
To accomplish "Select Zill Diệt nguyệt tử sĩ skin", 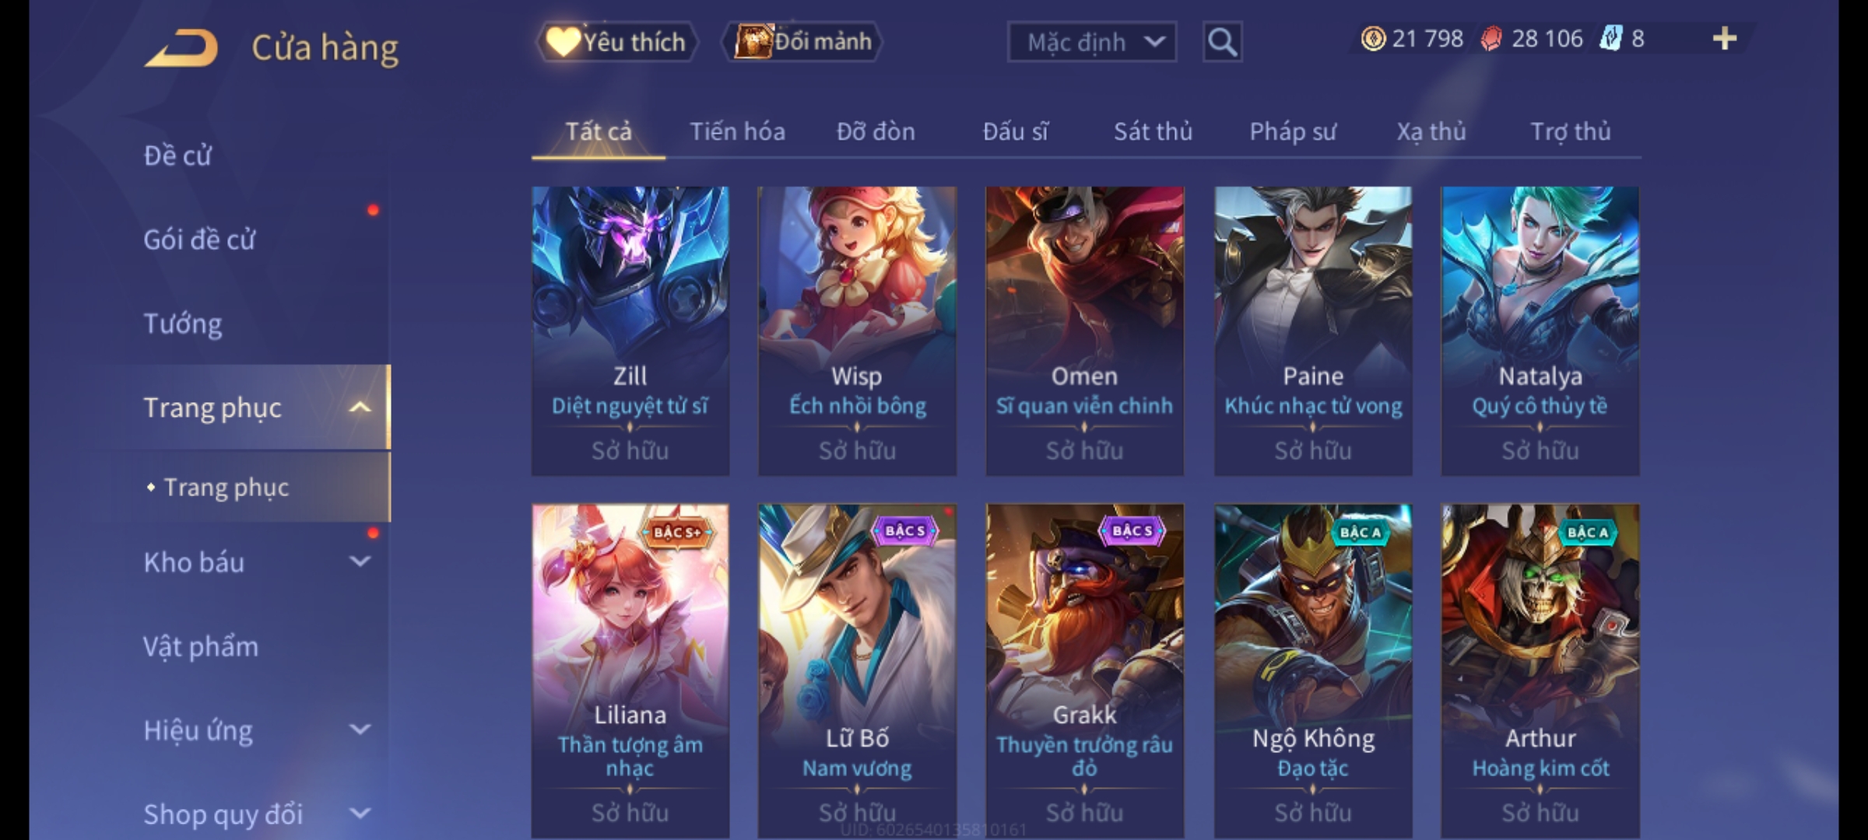I will click(x=630, y=331).
